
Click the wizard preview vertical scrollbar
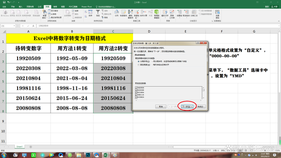(203, 93)
